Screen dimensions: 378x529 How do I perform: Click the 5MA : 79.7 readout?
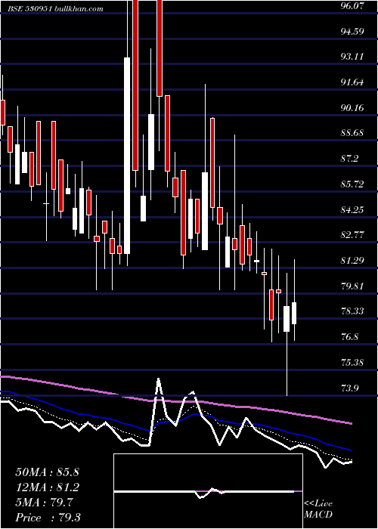[44, 503]
